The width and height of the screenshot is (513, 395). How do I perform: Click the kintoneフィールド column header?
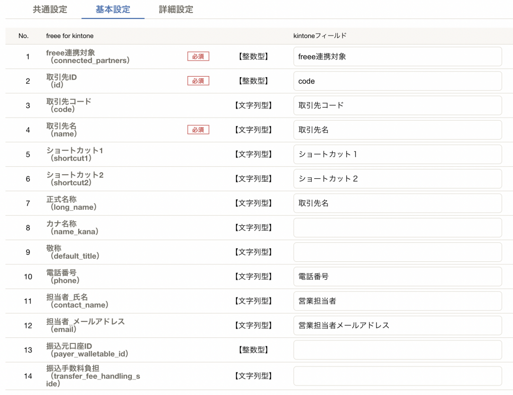(320, 36)
